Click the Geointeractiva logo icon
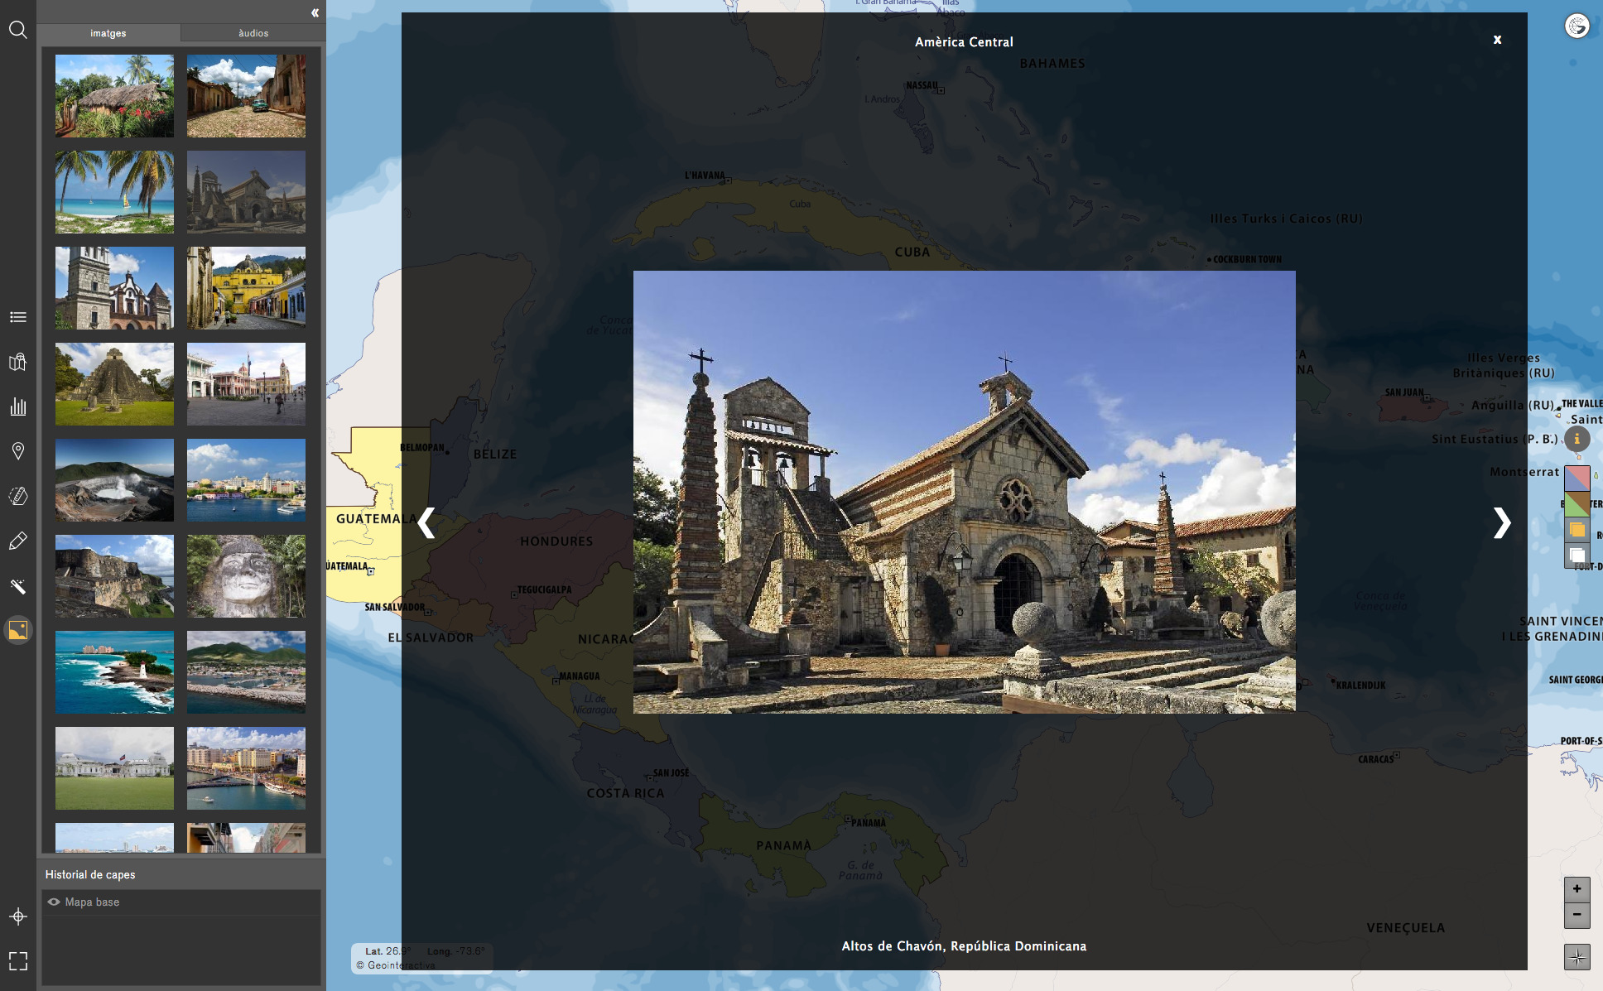The image size is (1603, 991). pos(1577,26)
